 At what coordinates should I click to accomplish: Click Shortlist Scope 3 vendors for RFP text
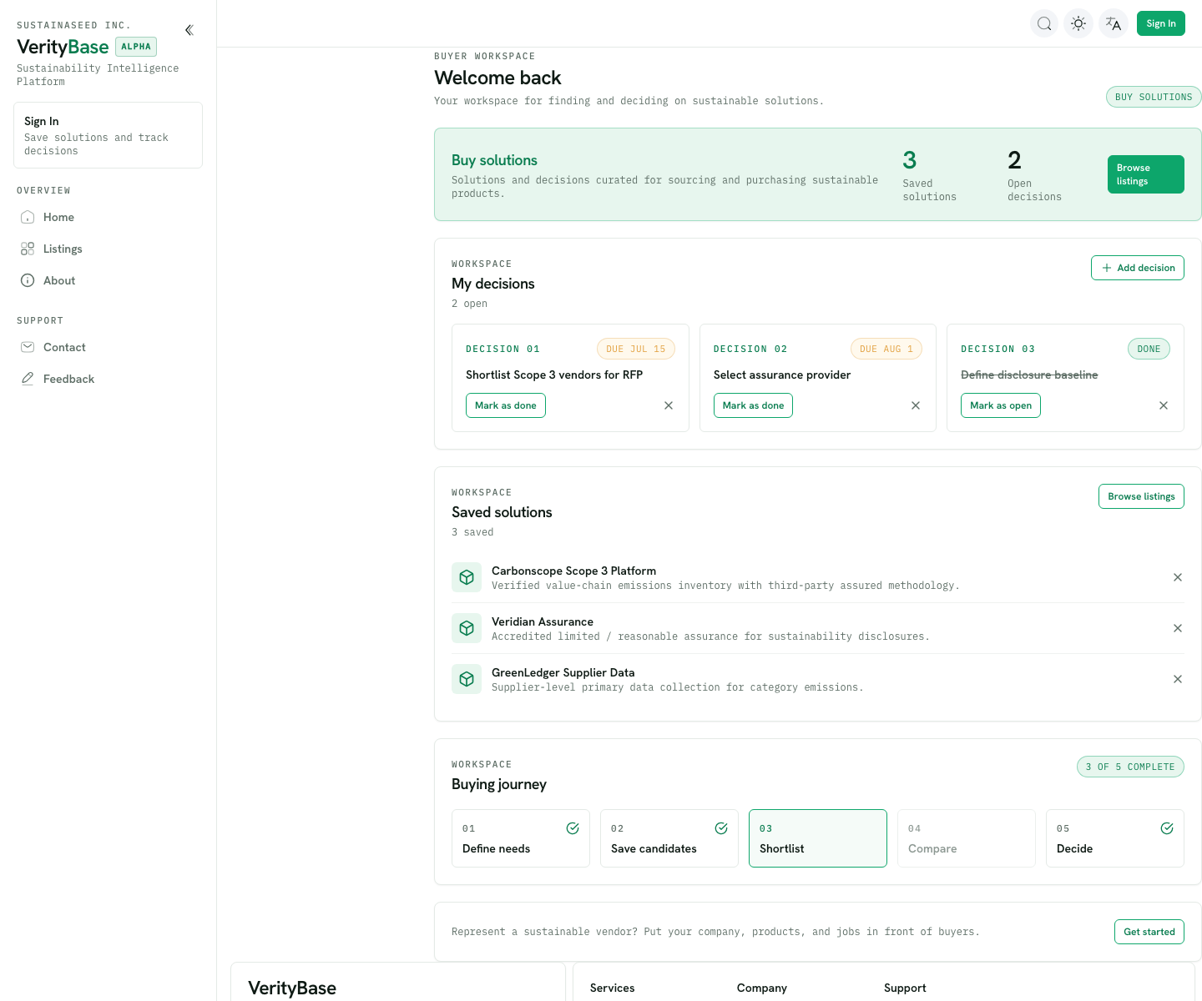[554, 375]
